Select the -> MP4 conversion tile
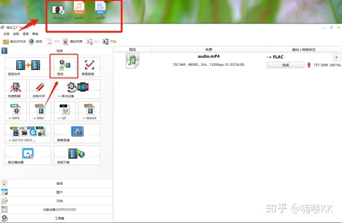342x223 pixels. (x=15, y=111)
